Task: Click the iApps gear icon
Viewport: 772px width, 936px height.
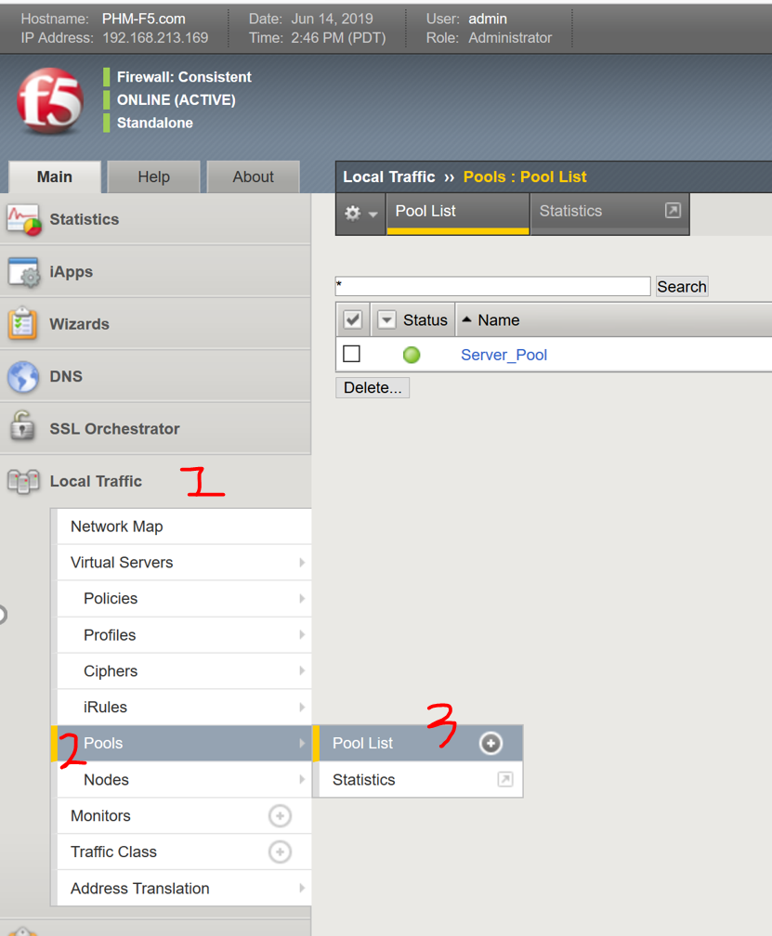Action: click(24, 272)
